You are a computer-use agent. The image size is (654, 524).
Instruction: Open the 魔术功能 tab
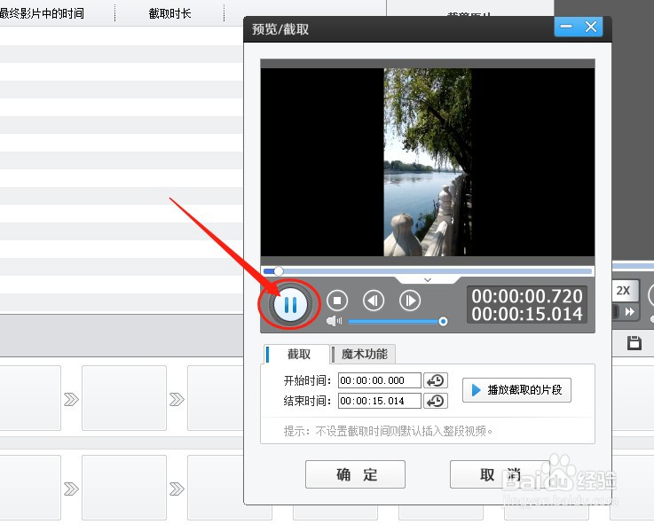pos(364,355)
